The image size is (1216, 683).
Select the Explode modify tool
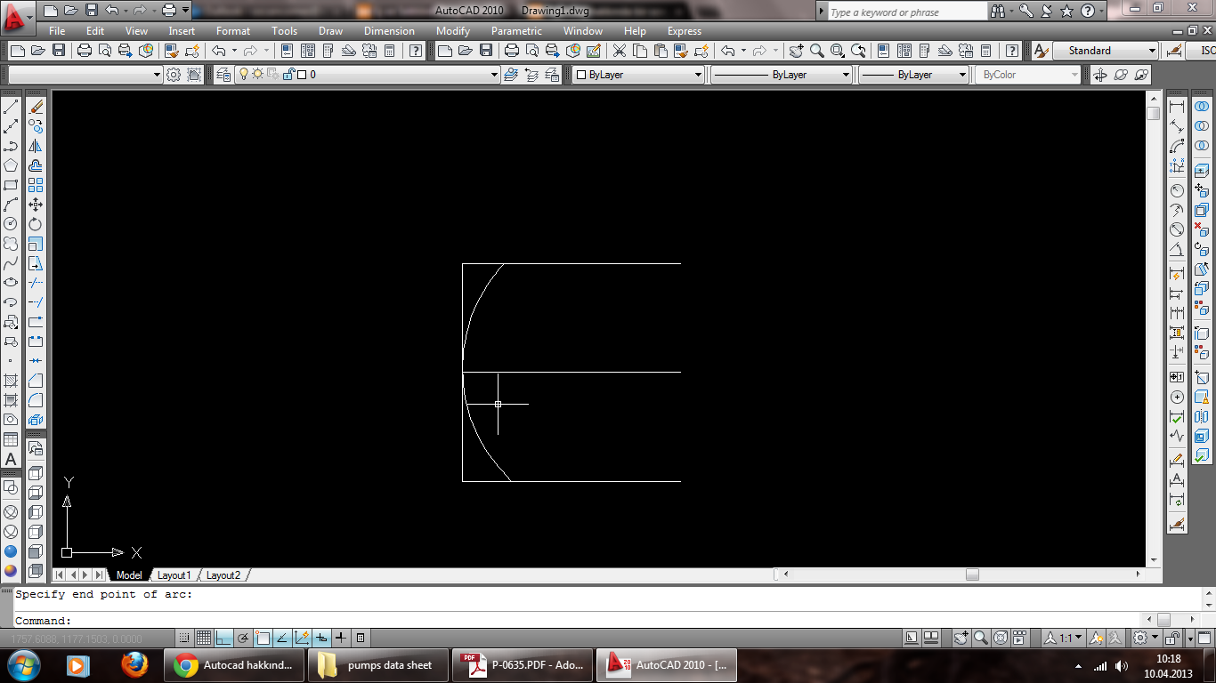[36, 420]
